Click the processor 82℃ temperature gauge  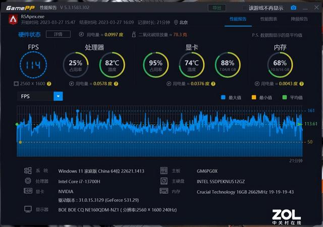(x=112, y=65)
